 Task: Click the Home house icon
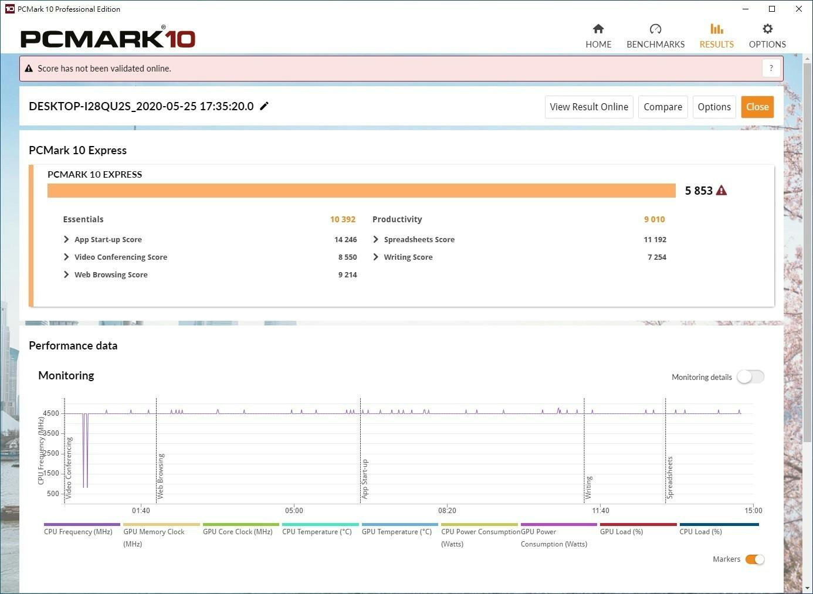(598, 29)
